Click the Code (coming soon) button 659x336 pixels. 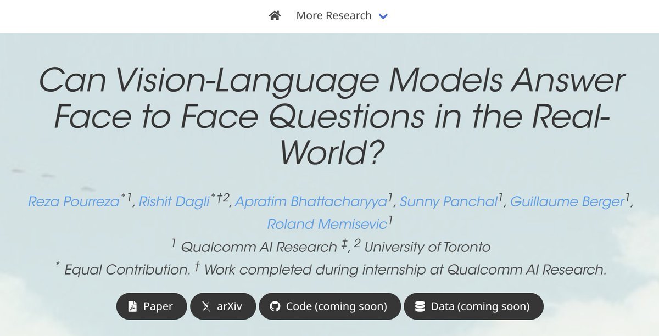[x=329, y=306]
